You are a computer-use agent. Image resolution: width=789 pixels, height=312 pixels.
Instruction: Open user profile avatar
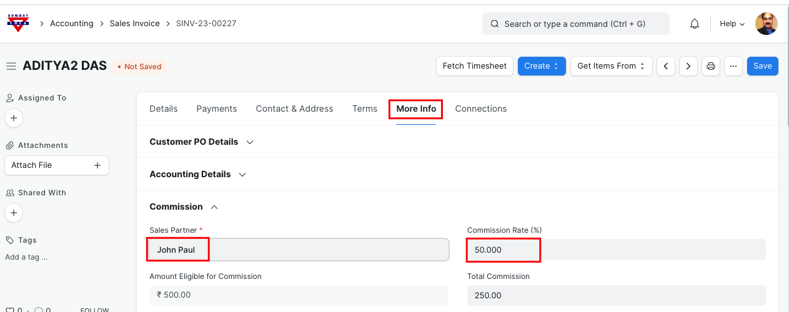pyautogui.click(x=767, y=24)
